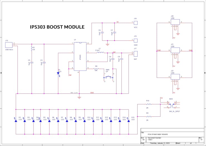Select the J22 USB connector symbol
The width and height of the screenshot is (206, 146).
[175, 77]
